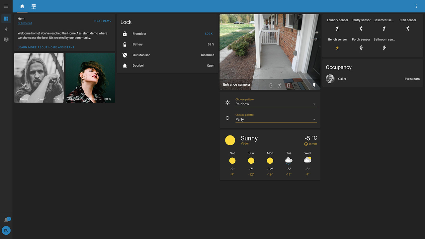
Task: Toggle the Stair sensor motion indicator
Action: point(408,29)
